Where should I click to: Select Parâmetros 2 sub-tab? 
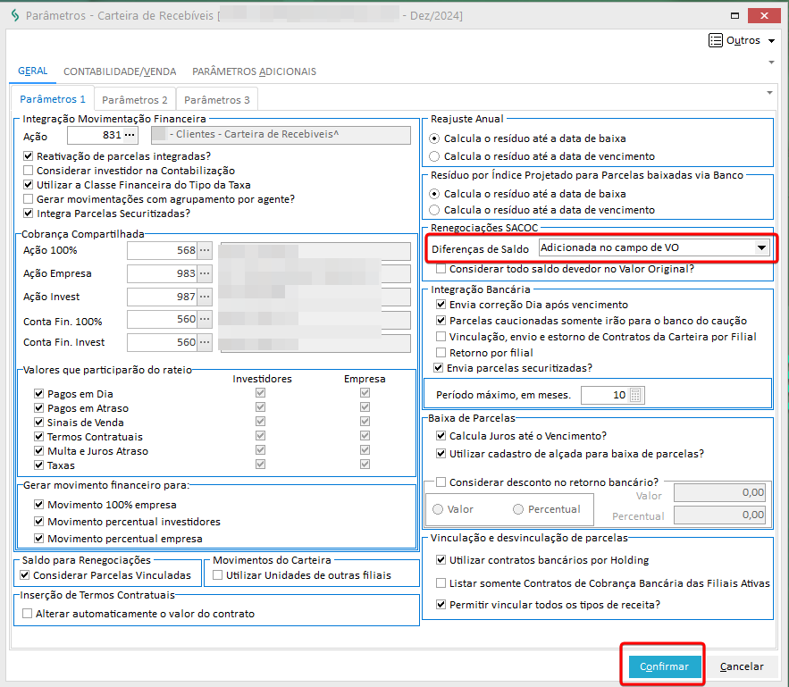click(135, 99)
